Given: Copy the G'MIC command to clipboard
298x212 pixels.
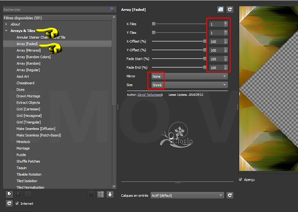Looking at the screenshot, I should pyautogui.click(x=220, y=10).
